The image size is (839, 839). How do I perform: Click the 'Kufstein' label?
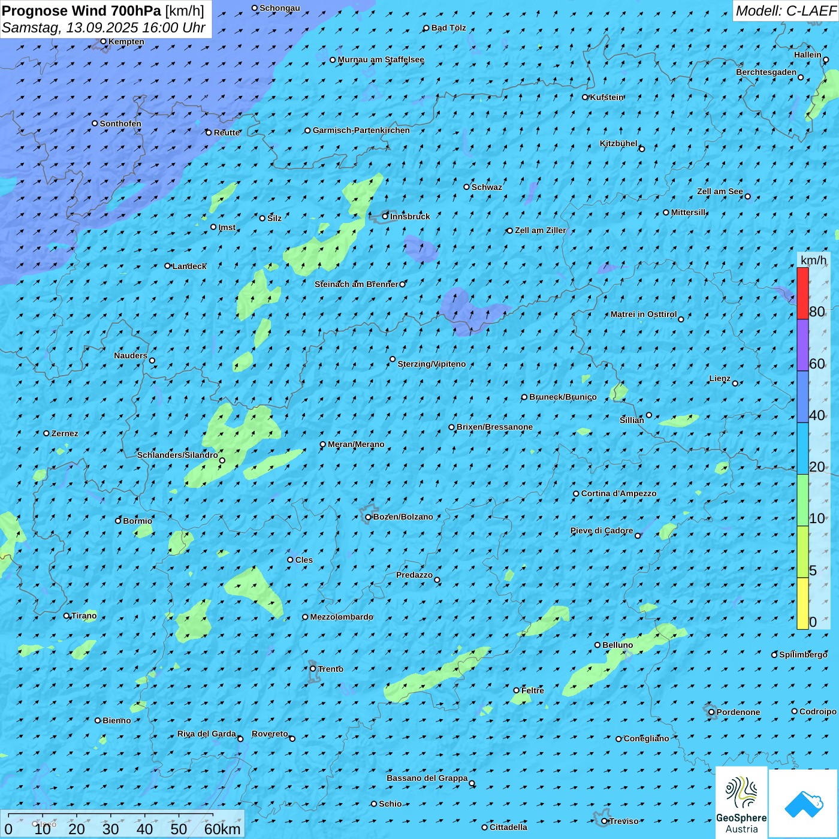click(x=607, y=97)
